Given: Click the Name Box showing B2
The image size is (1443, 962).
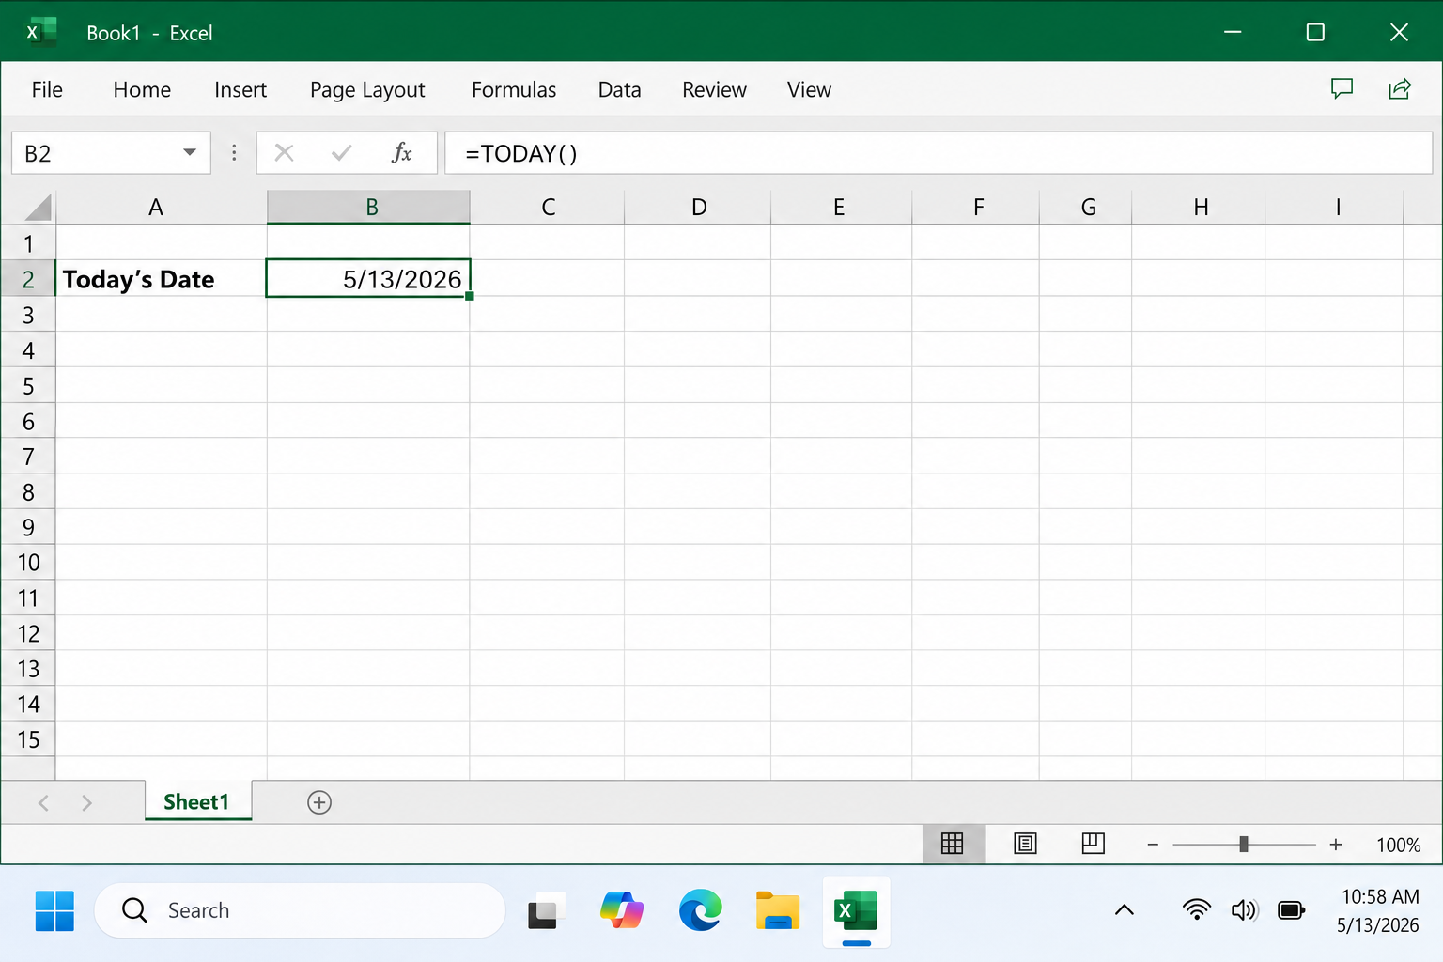Looking at the screenshot, I should click(111, 152).
